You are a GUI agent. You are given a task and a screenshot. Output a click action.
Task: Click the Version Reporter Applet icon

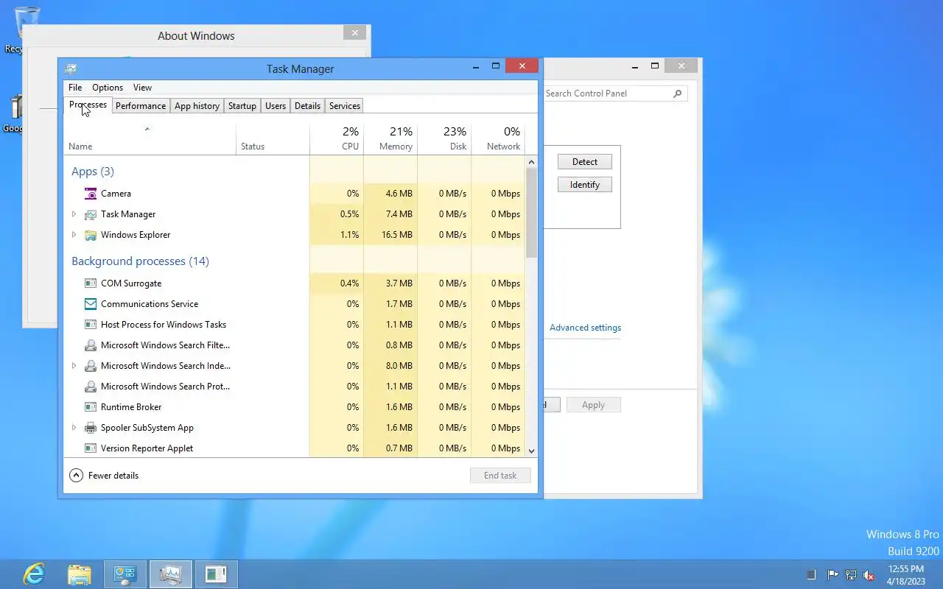[x=90, y=448]
